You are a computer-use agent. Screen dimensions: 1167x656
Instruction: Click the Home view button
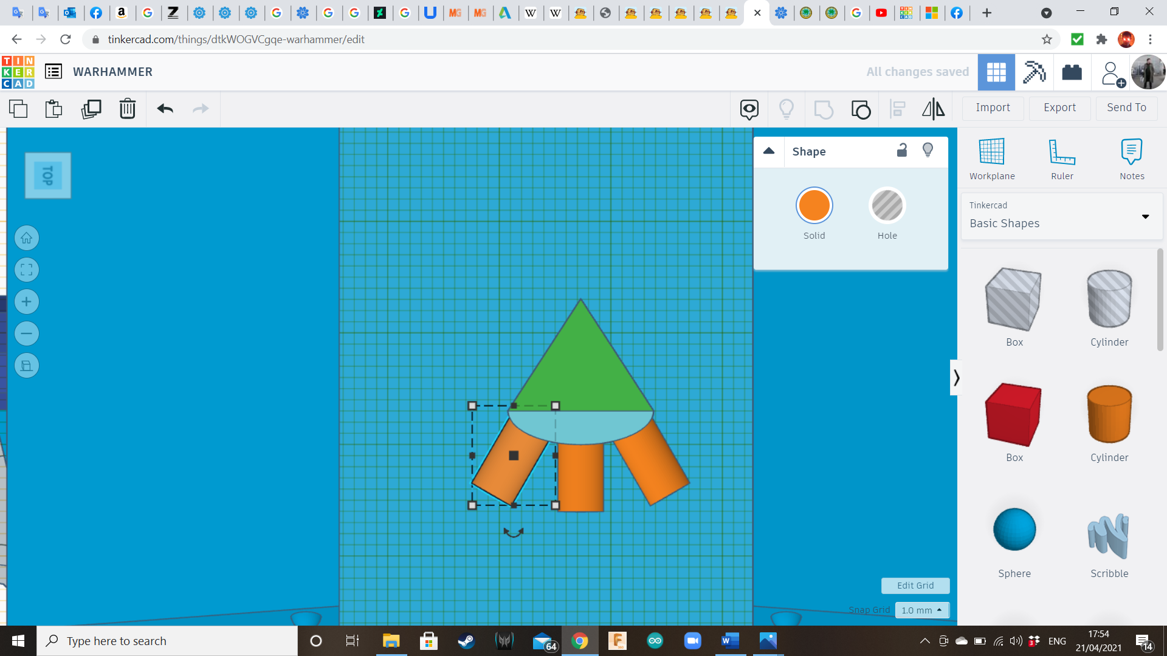pyautogui.click(x=27, y=238)
